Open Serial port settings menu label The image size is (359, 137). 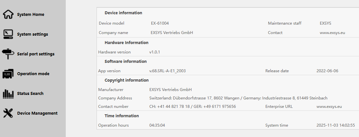[x=36, y=54]
